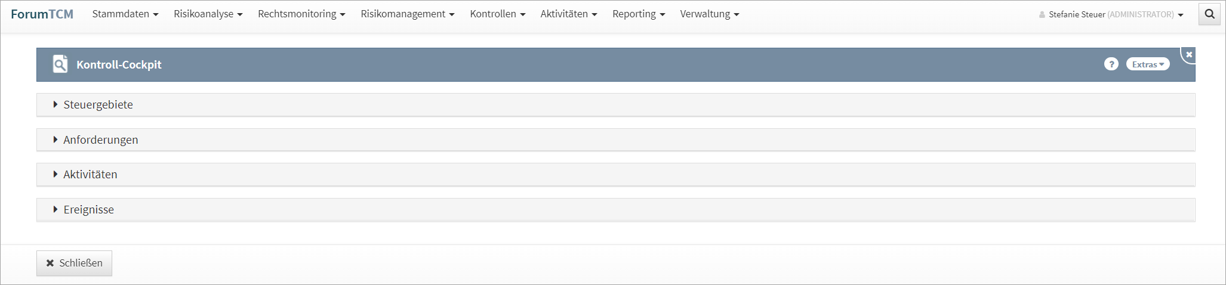
Task: Expand the Anforderungen section
Action: point(100,140)
